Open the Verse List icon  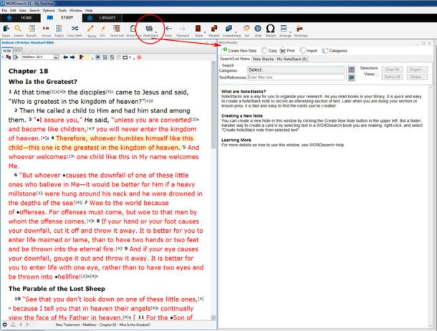(117, 29)
